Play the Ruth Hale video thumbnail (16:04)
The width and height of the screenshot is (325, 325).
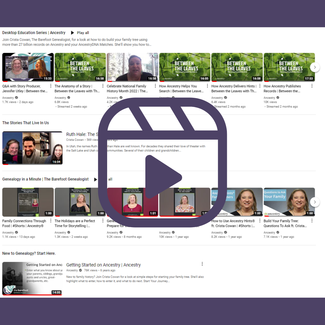32,148
